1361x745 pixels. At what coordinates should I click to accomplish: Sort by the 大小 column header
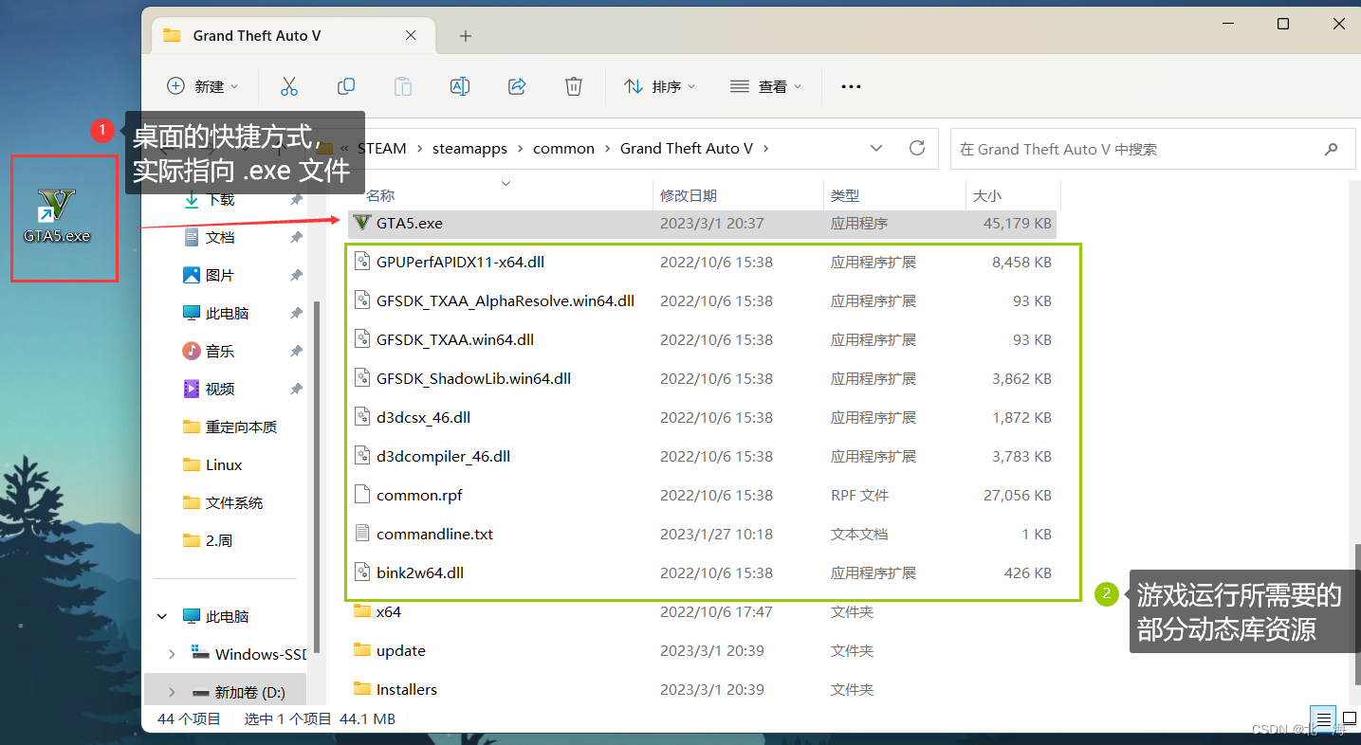987,195
